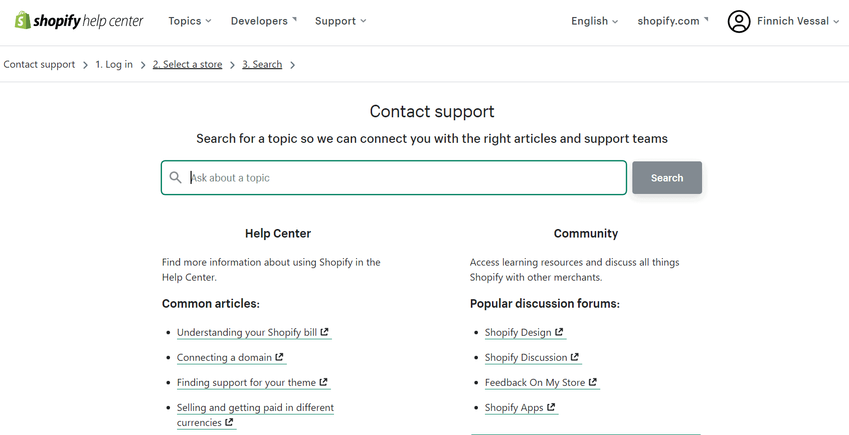Click the Community heading
Screen dimensions: 849x435
[x=586, y=234]
